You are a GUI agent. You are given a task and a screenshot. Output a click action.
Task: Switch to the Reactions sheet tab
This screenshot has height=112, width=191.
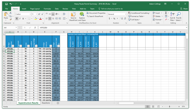(x=46, y=103)
